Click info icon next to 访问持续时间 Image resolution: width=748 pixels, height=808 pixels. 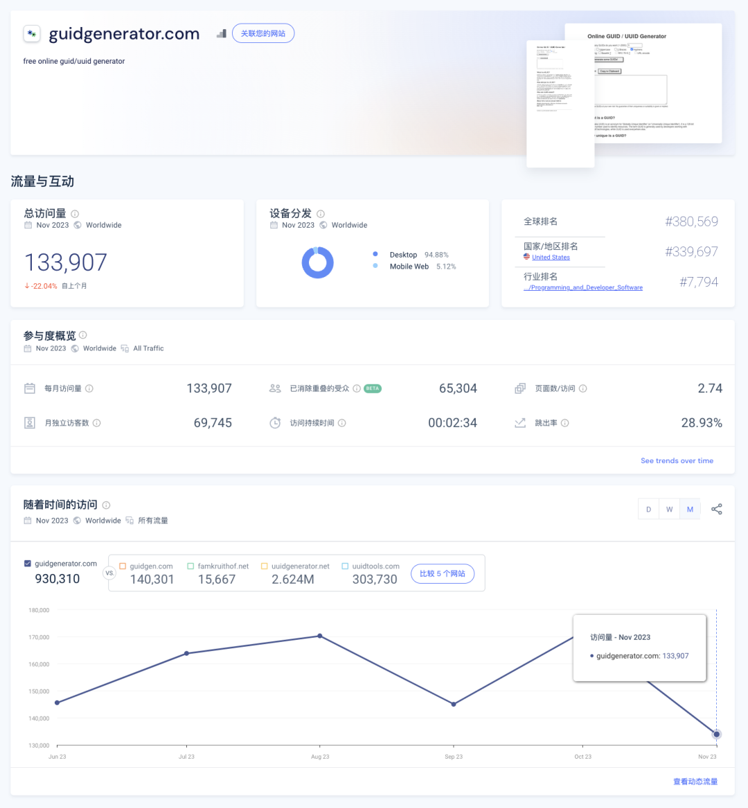(x=342, y=423)
